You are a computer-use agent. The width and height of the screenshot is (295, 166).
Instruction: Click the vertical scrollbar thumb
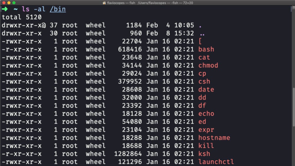pyautogui.click(x=294, y=107)
